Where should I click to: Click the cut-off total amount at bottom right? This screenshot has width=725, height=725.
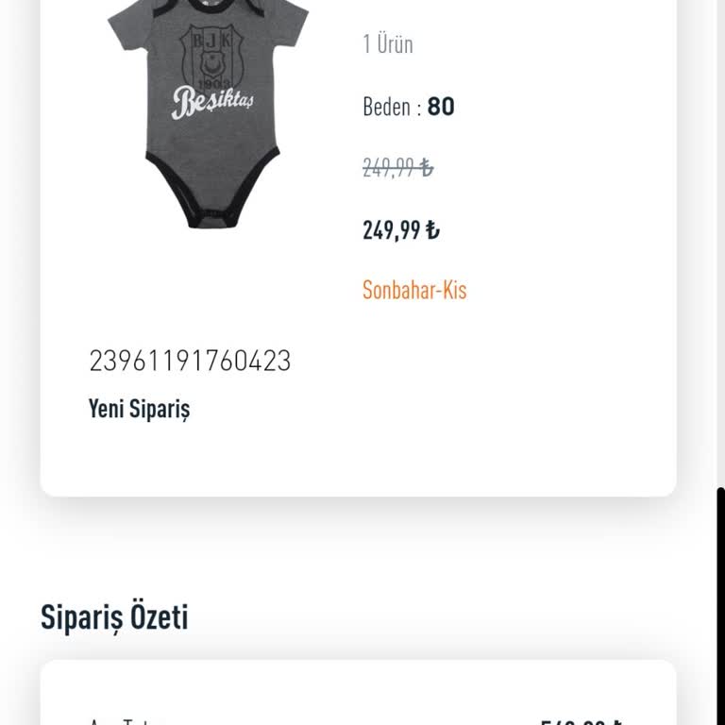(x=580, y=721)
